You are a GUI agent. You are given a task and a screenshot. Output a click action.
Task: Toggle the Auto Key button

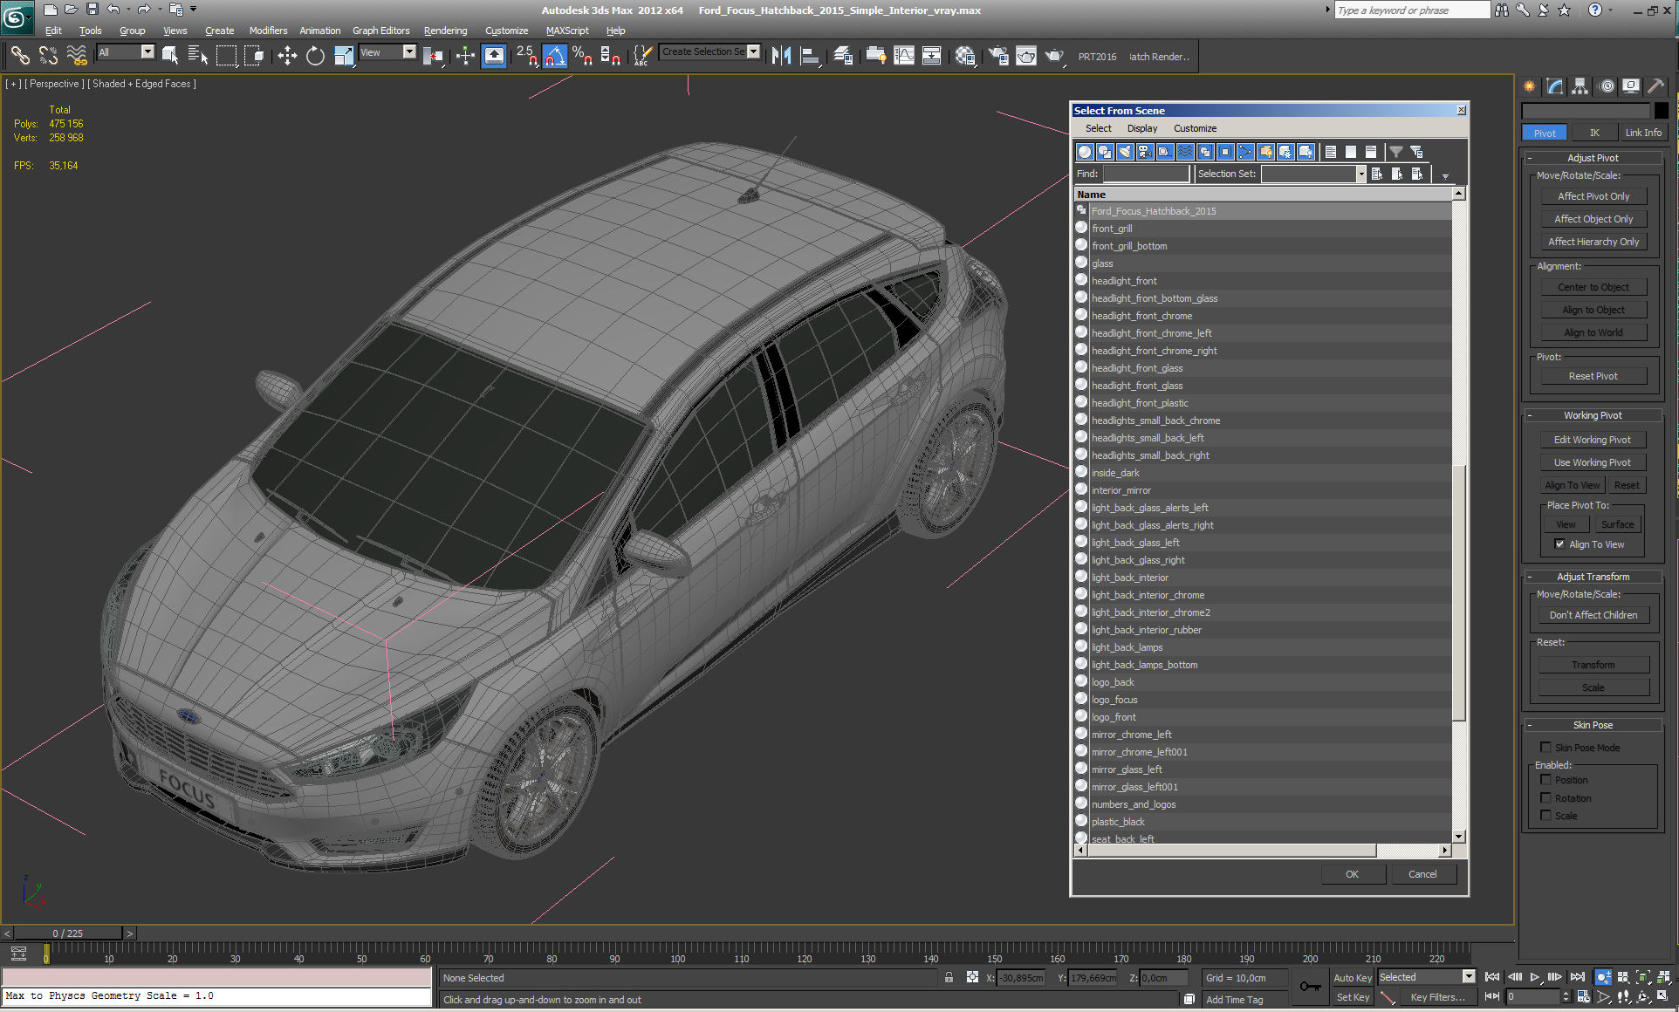point(1352,978)
